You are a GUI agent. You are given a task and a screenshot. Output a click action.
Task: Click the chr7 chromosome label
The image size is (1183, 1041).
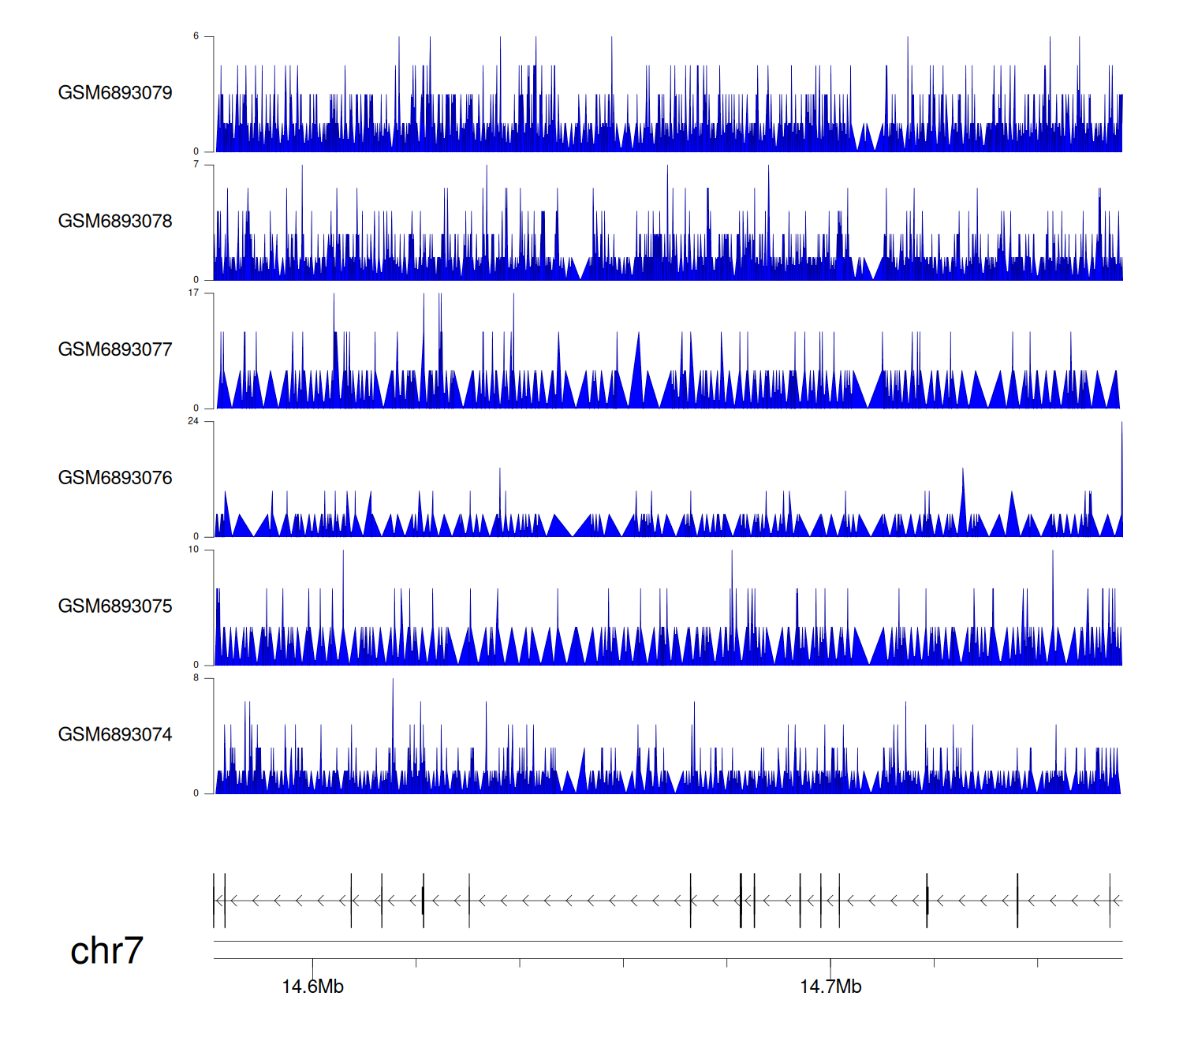pos(106,951)
